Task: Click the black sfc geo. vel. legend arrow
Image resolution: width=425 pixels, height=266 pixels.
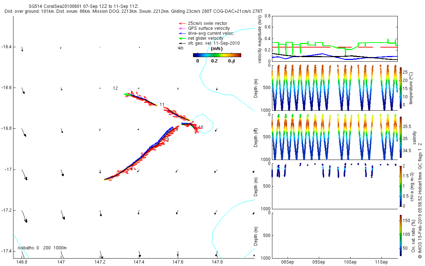Action: click(x=182, y=43)
